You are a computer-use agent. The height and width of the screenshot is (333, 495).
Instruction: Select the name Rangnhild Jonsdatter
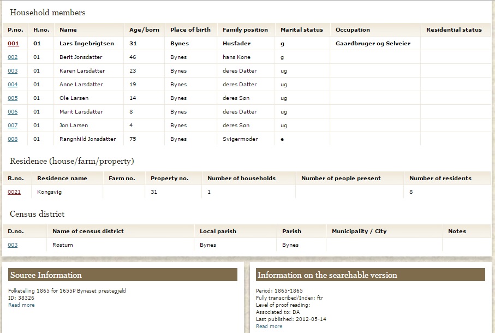point(88,139)
